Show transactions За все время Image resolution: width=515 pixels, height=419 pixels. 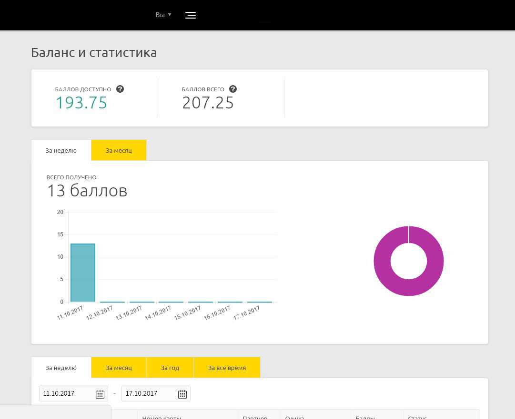(x=227, y=368)
